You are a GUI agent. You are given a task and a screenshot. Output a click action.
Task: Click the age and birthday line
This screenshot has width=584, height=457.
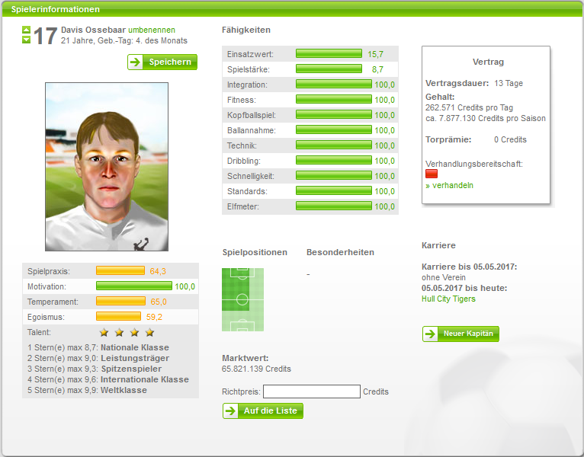pyautogui.click(x=124, y=40)
